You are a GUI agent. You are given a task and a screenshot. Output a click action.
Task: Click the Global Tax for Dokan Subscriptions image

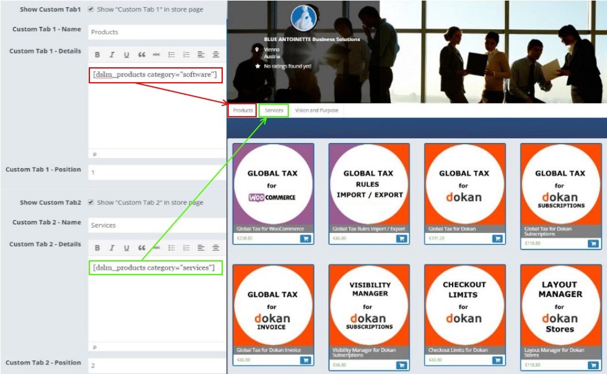(x=561, y=184)
